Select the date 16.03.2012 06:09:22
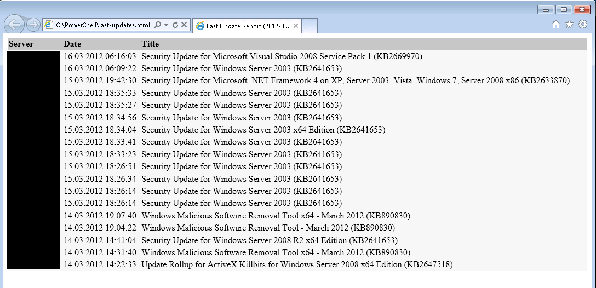Viewport: 596px width, 288px height. [100, 68]
